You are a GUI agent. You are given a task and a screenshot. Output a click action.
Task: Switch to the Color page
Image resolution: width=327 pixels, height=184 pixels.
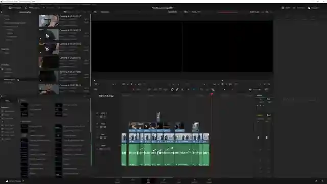[x=179, y=181]
